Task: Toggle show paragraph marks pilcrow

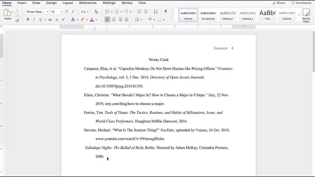Action: 166,11
